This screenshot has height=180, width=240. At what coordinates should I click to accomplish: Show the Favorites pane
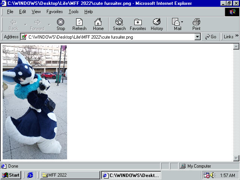click(138, 24)
